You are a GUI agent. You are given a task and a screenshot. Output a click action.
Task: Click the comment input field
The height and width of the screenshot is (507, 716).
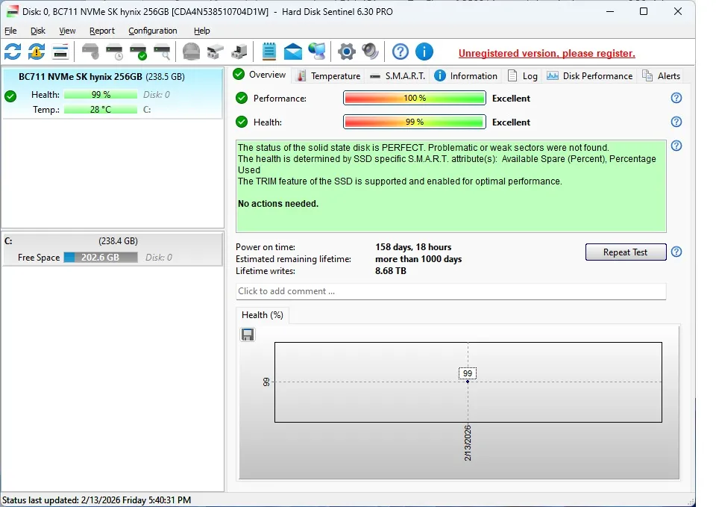[x=450, y=291]
